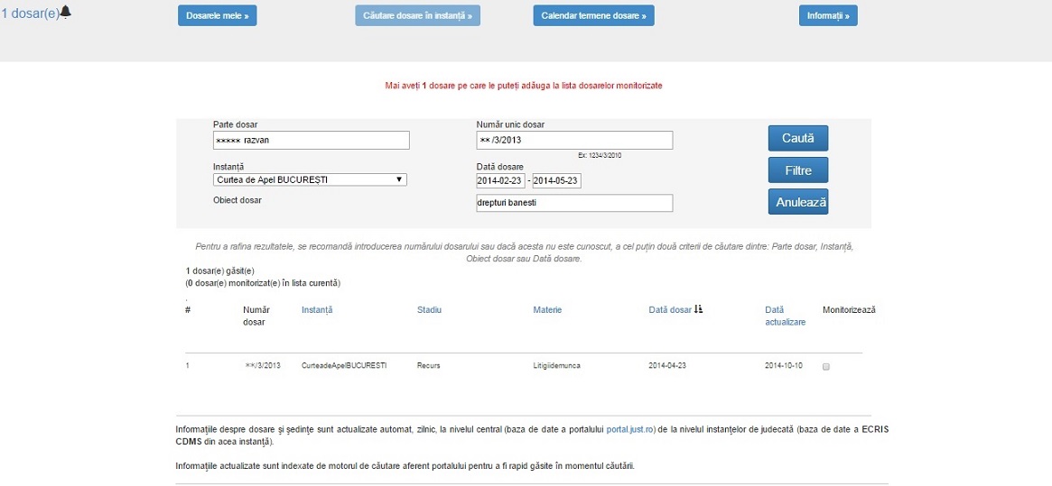Focus the Număr unic dosar field
This screenshot has width=1052, height=486.
pyautogui.click(x=573, y=140)
